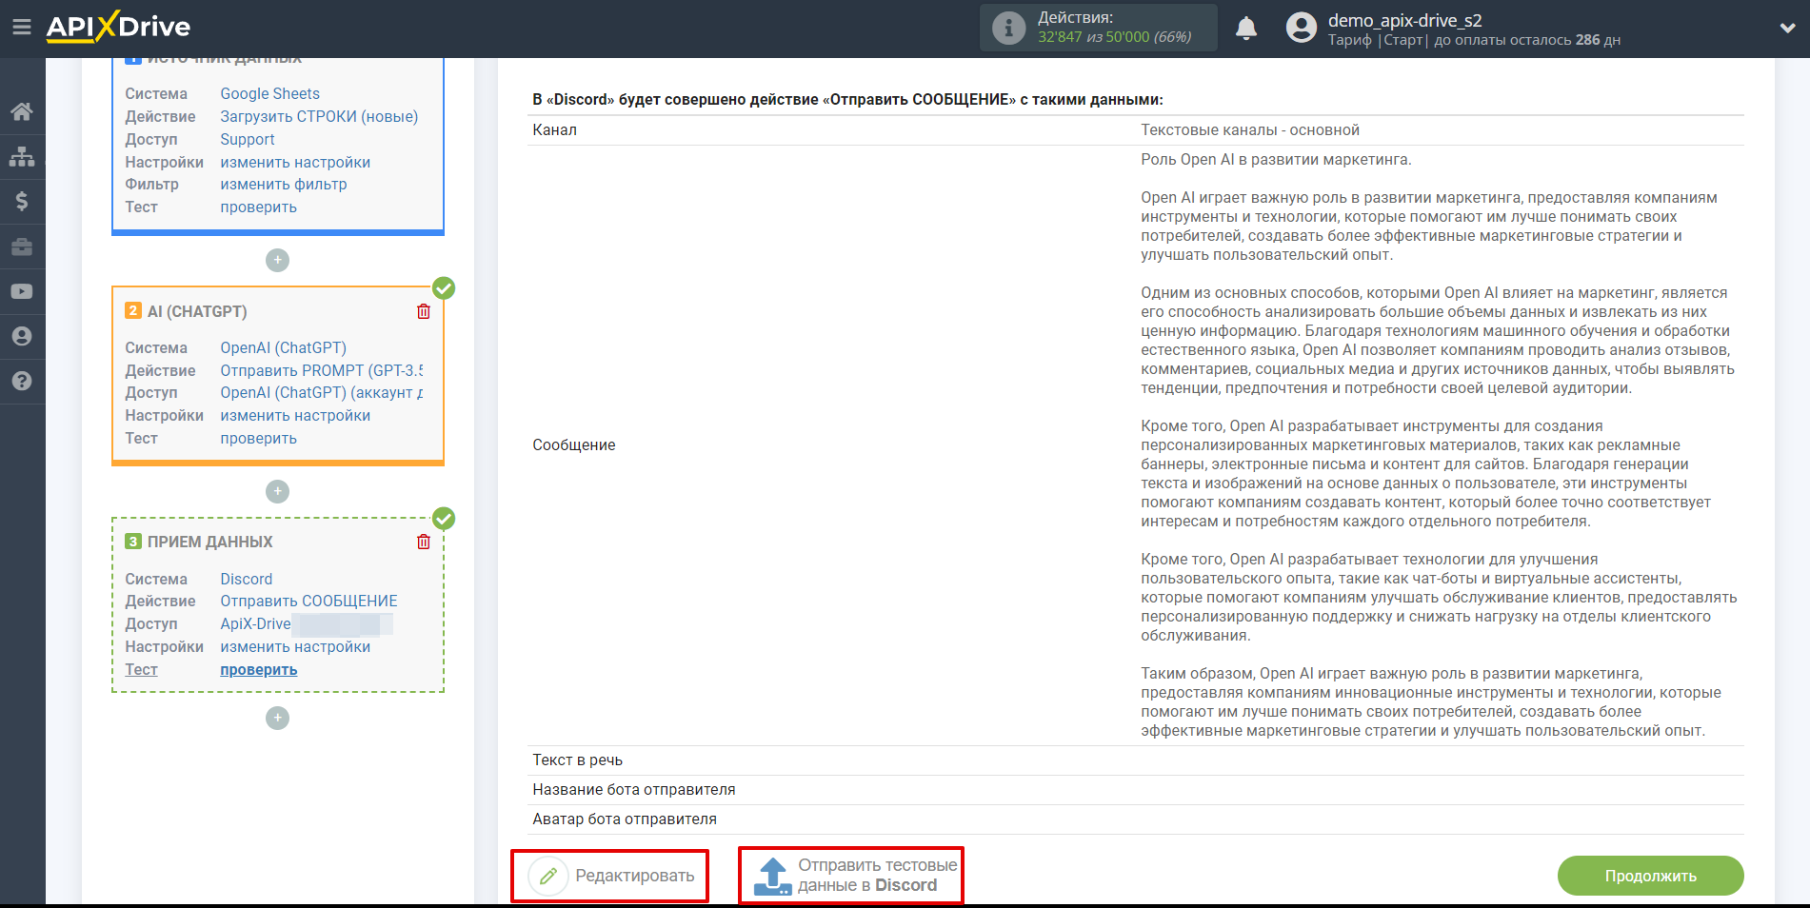1810x908 pixels.
Task: Open the hamburger menu icon
Action: pos(22,28)
